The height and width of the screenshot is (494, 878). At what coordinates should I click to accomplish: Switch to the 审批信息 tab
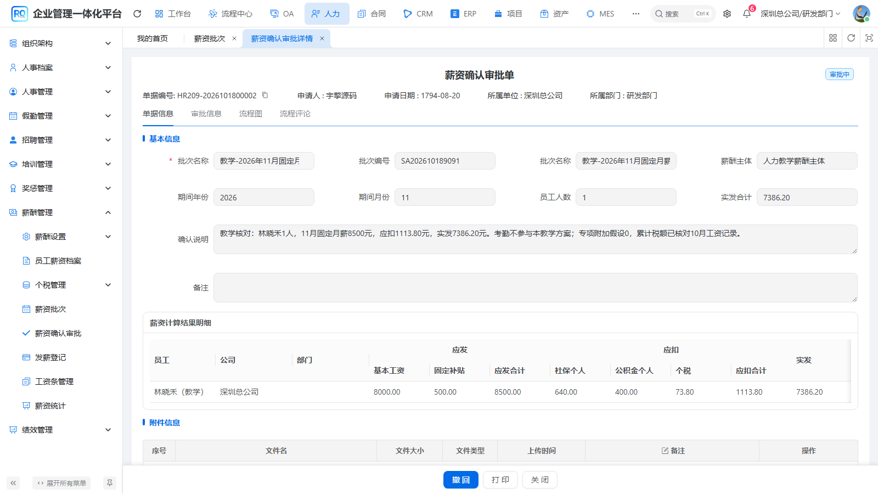[206, 114]
